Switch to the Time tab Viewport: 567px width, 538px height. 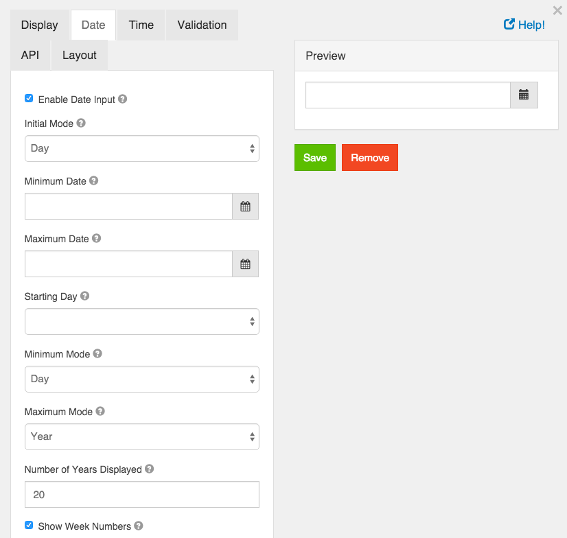tap(141, 25)
